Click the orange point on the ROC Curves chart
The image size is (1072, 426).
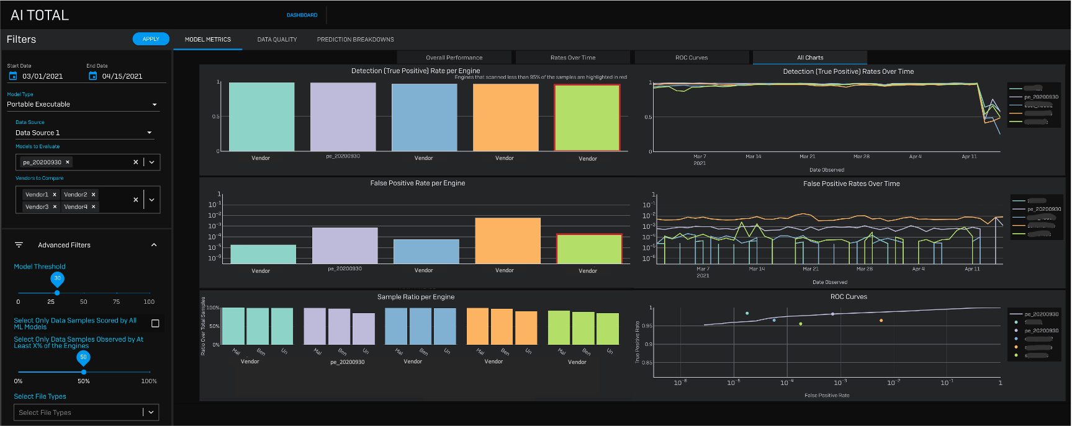(881, 321)
